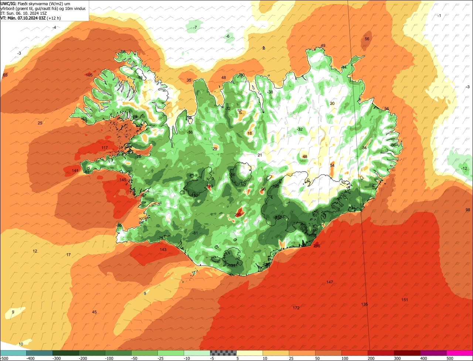The height and width of the screenshot is (361, 473).
Task: Click the flux value '45' over the southwest ocean
Action: pos(94,312)
